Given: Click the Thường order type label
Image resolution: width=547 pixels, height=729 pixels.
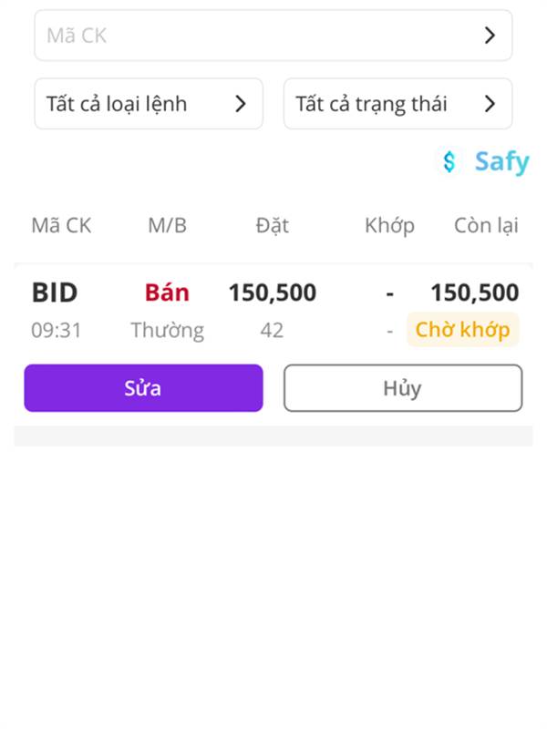Looking at the screenshot, I should point(167,330).
